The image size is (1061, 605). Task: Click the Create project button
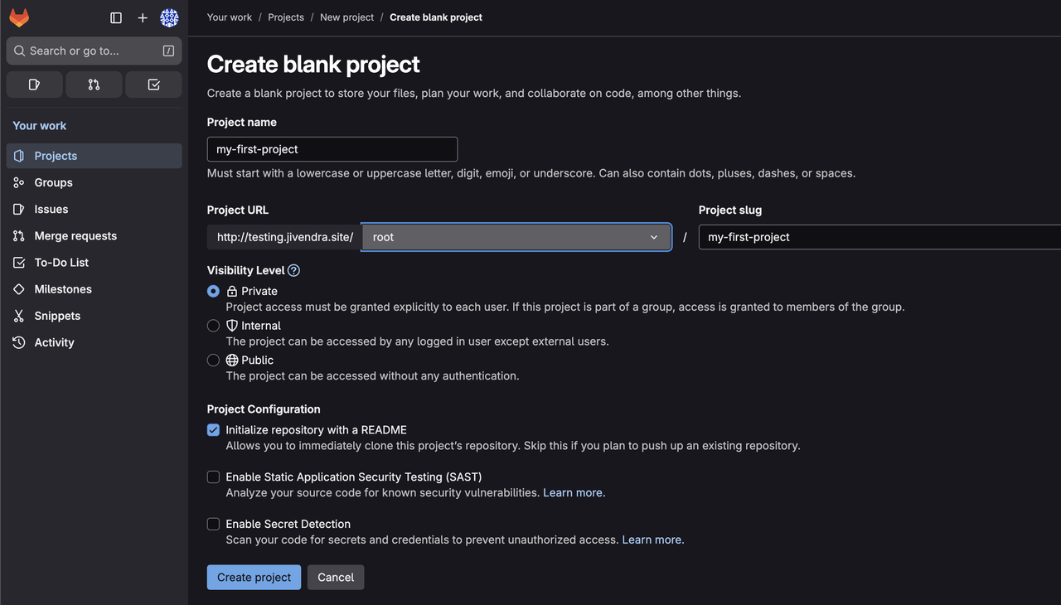tap(254, 578)
